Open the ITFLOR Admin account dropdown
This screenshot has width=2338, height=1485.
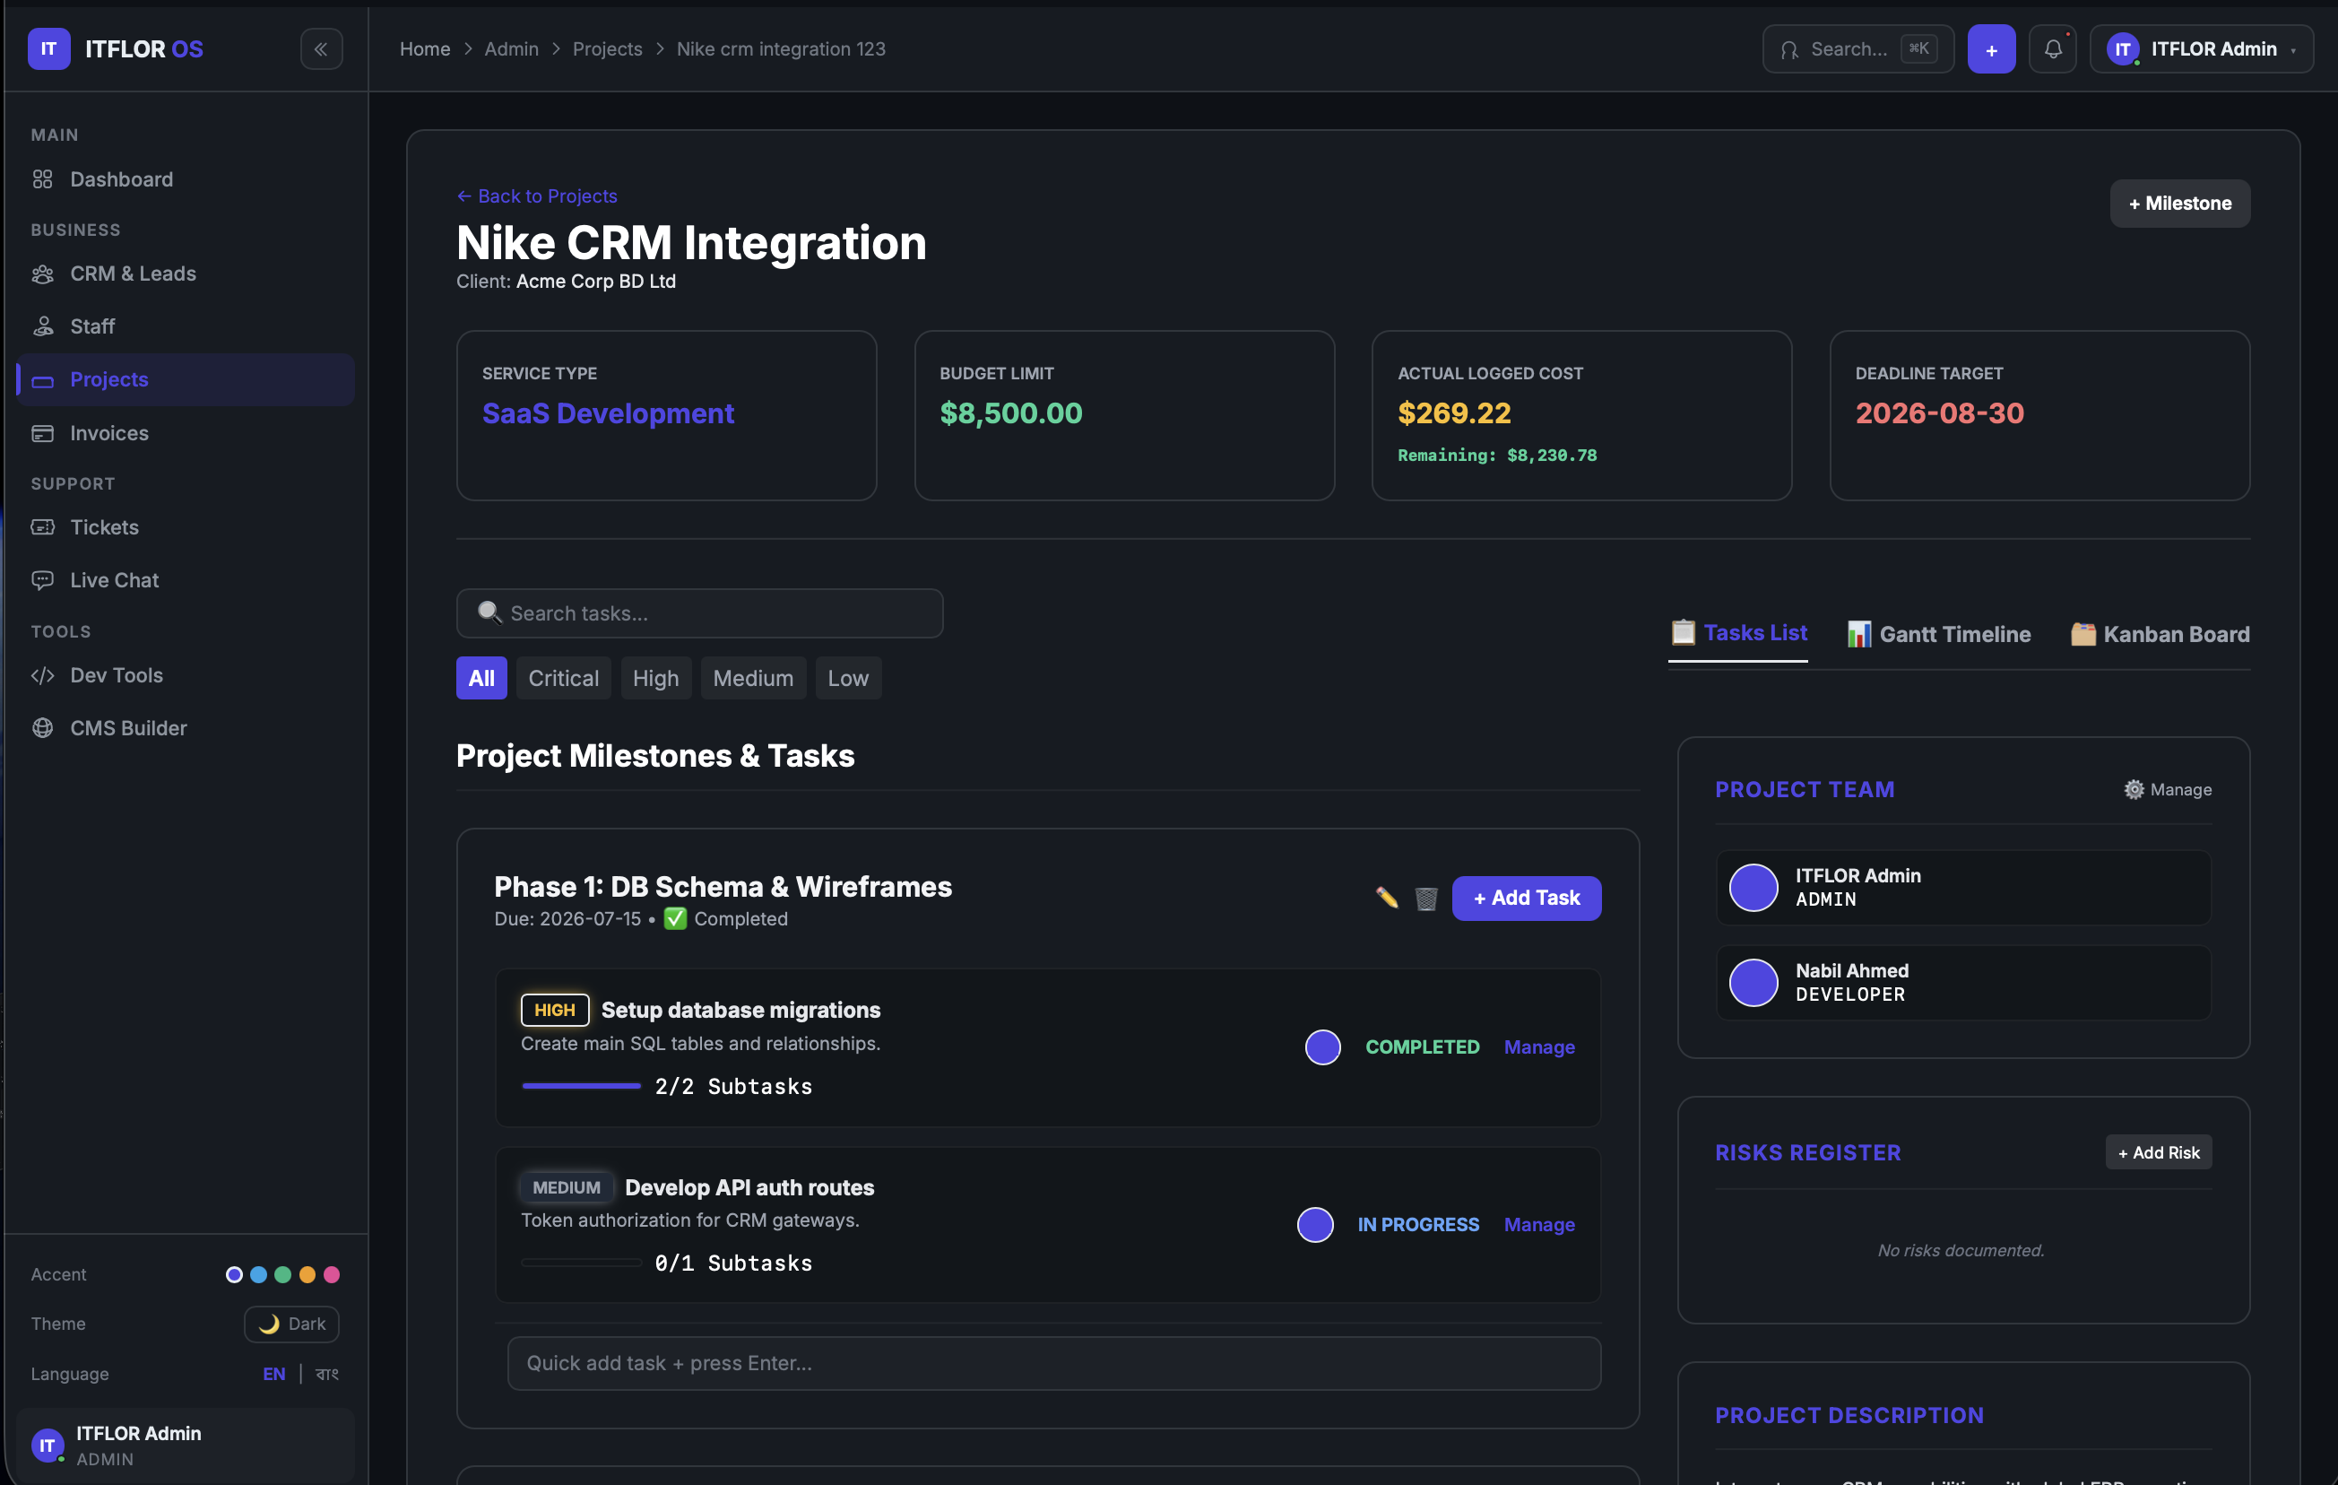point(2201,49)
